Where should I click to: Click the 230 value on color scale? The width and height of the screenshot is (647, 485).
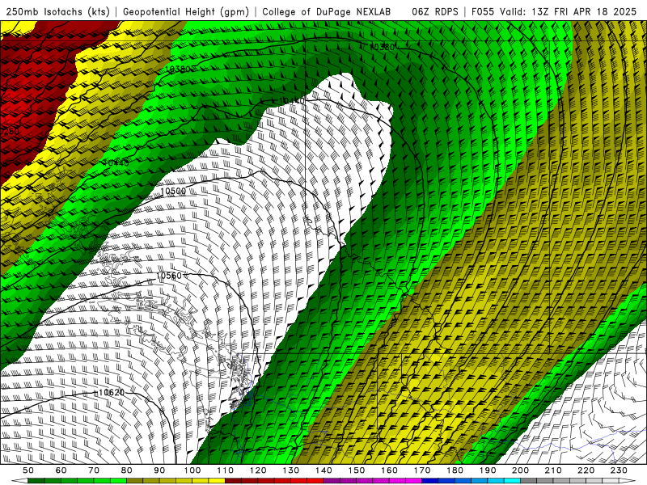pos(619,470)
